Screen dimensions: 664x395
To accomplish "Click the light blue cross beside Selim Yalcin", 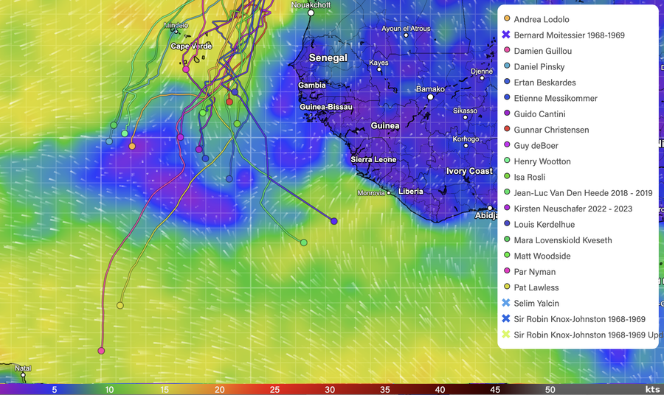I will [506, 303].
